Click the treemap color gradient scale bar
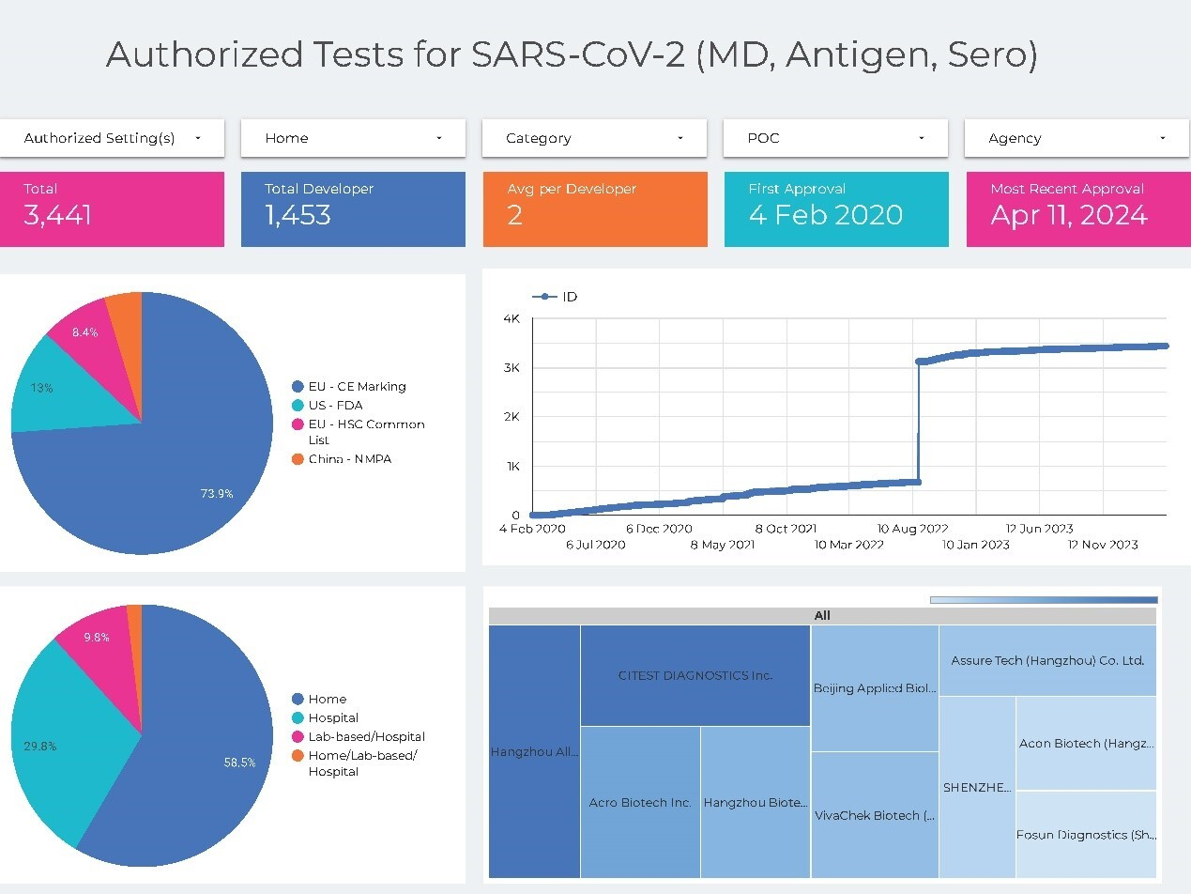This screenshot has height=894, width=1191. [1043, 599]
